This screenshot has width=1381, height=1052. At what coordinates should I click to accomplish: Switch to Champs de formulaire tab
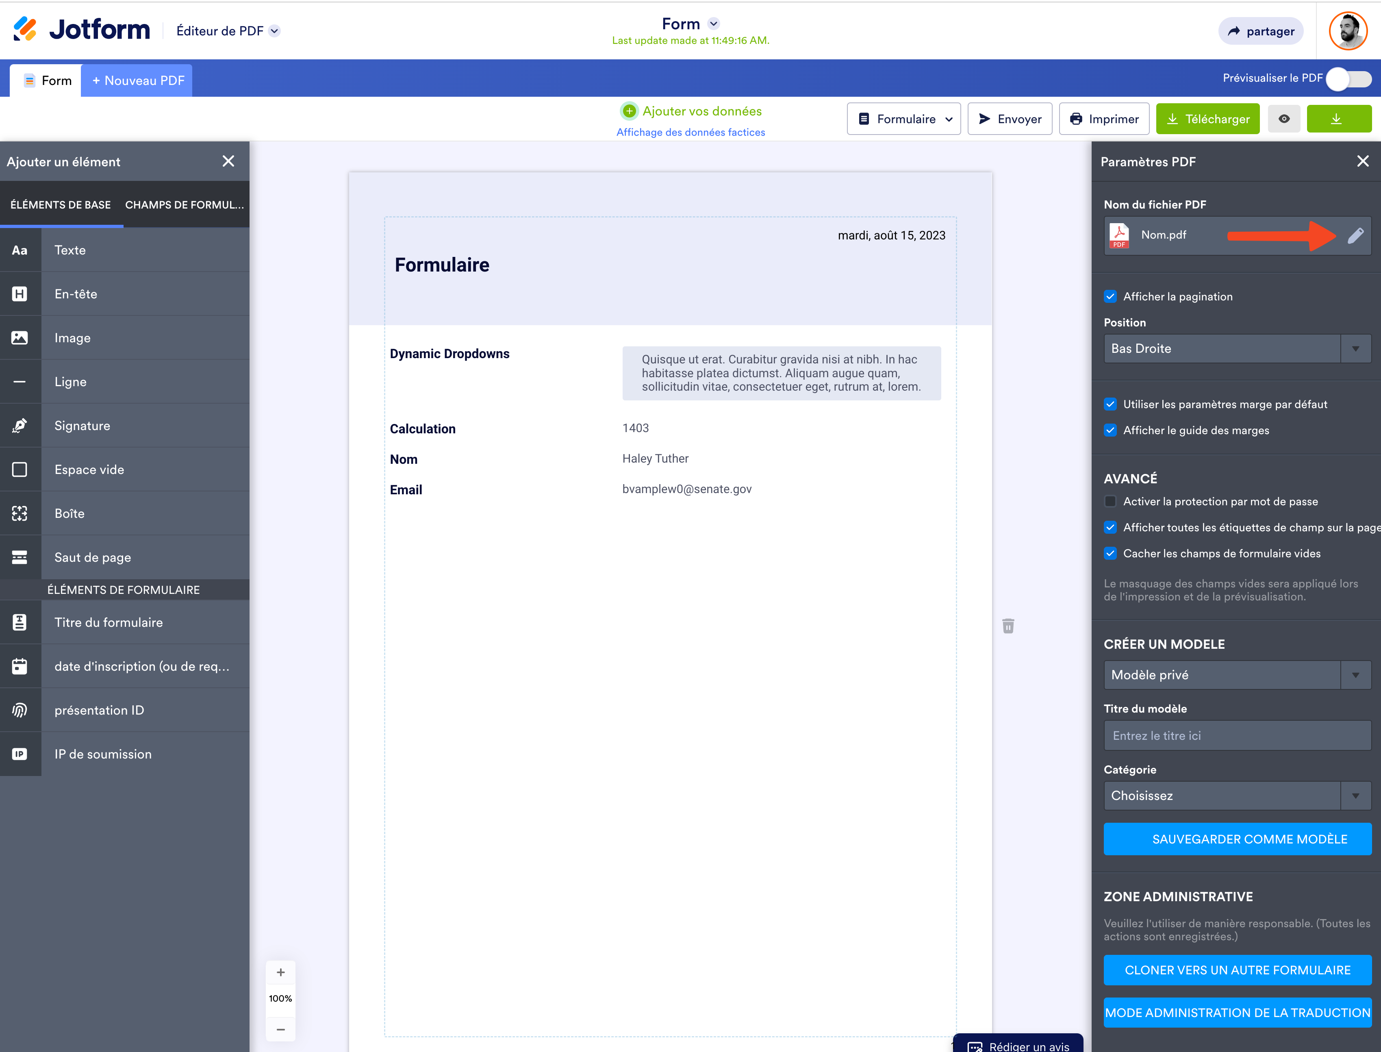tap(184, 205)
